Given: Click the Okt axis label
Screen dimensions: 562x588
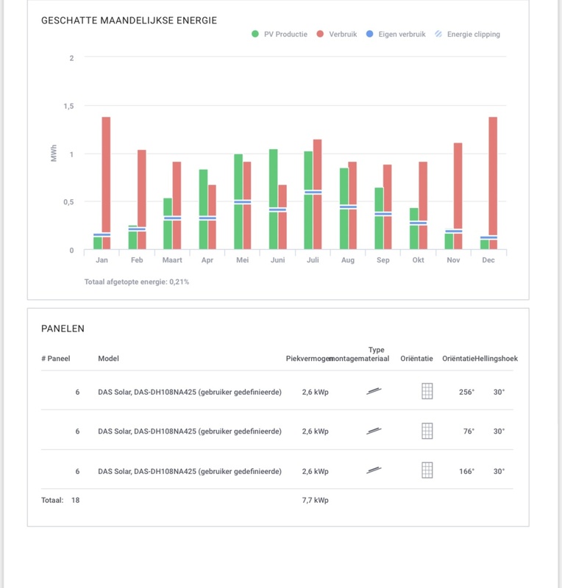Looking at the screenshot, I should (x=419, y=260).
